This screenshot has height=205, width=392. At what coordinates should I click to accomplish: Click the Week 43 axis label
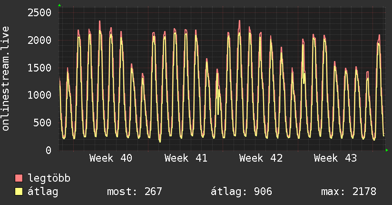[x=335, y=158]
